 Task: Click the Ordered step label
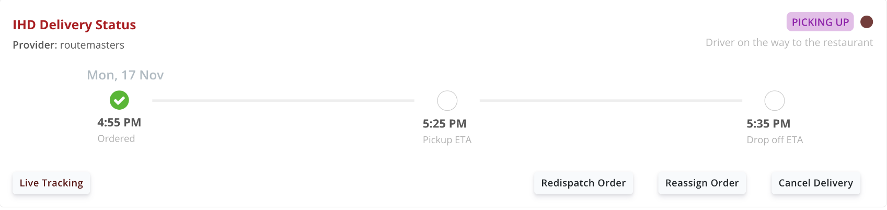116,138
